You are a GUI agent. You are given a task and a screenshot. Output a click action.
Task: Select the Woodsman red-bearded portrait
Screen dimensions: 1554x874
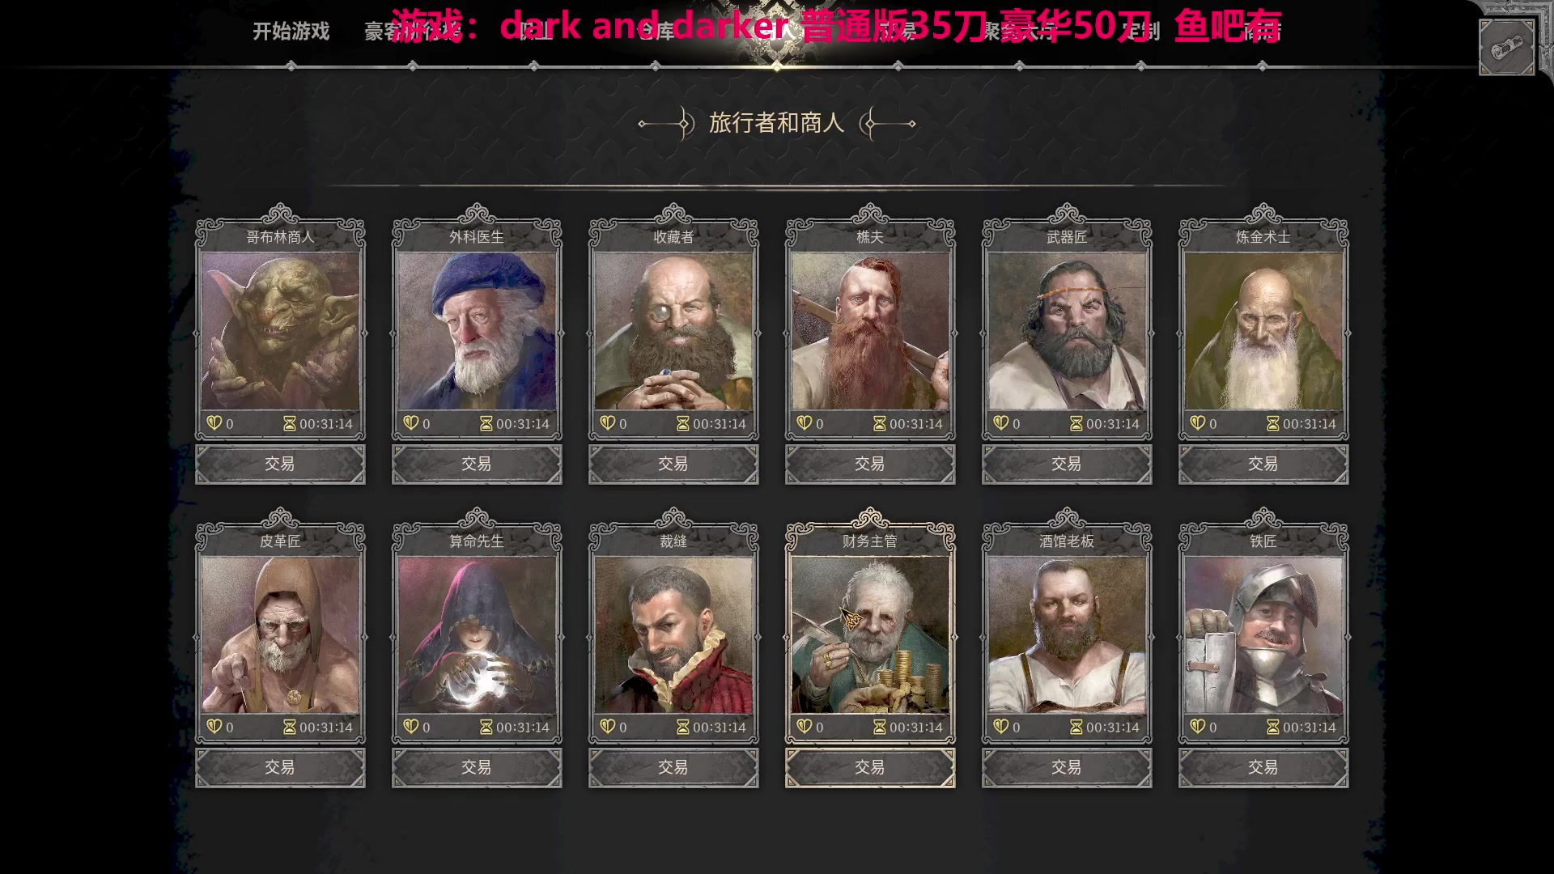(870, 331)
